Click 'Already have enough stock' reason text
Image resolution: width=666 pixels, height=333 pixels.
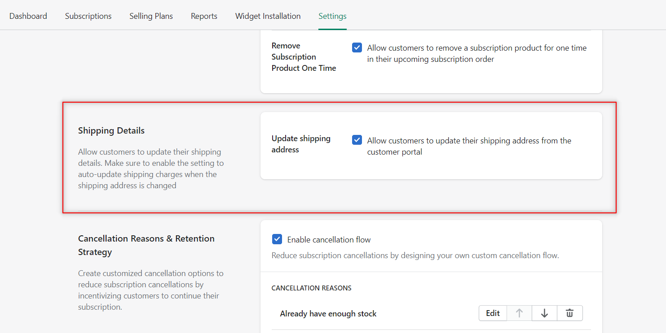pyautogui.click(x=328, y=314)
